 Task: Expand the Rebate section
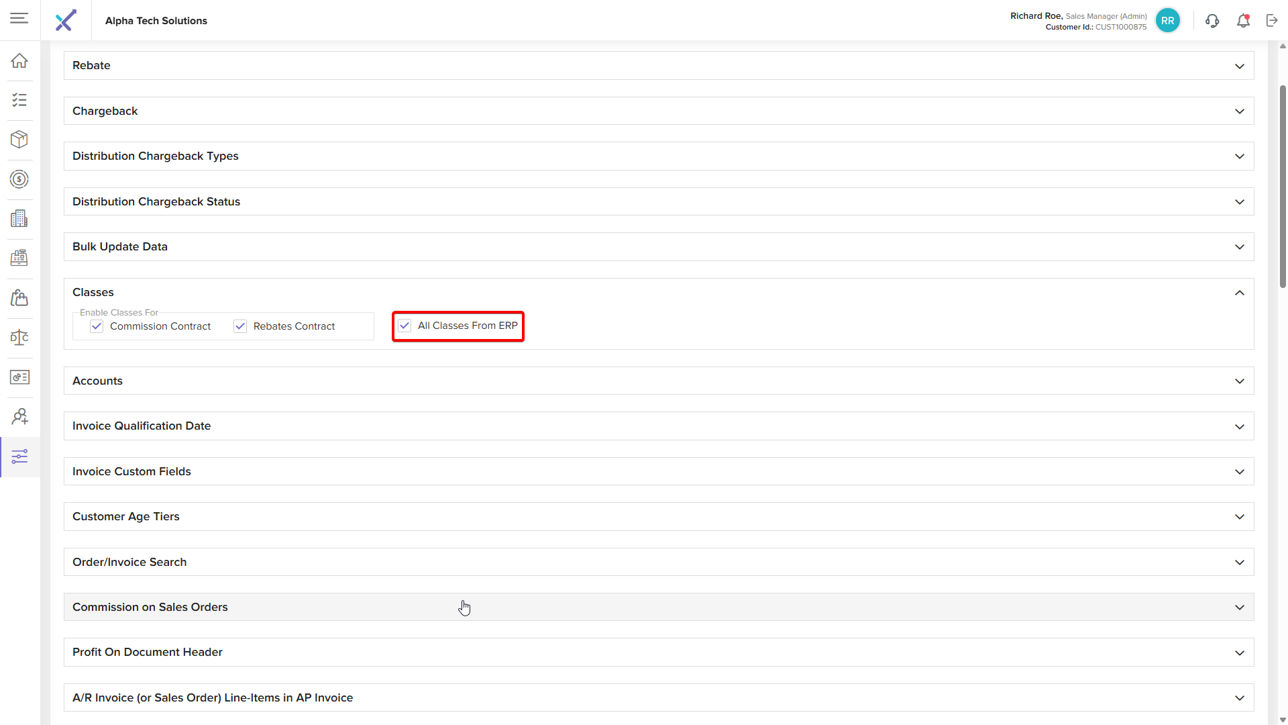[1239, 66]
